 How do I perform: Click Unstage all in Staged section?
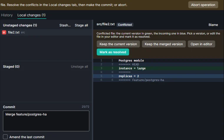[x=79, y=67]
